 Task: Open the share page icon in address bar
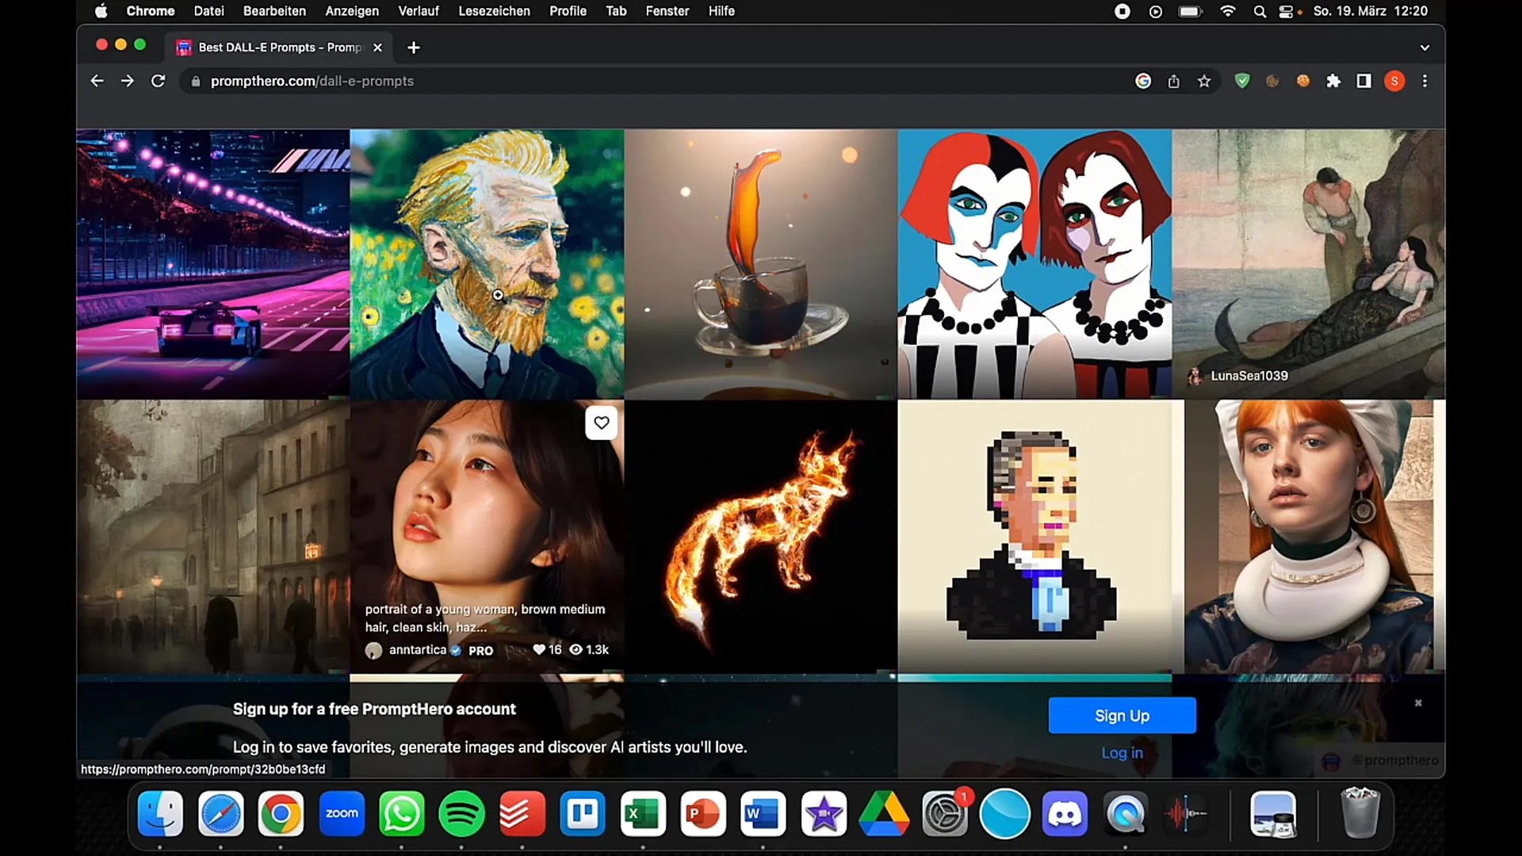[x=1174, y=81]
